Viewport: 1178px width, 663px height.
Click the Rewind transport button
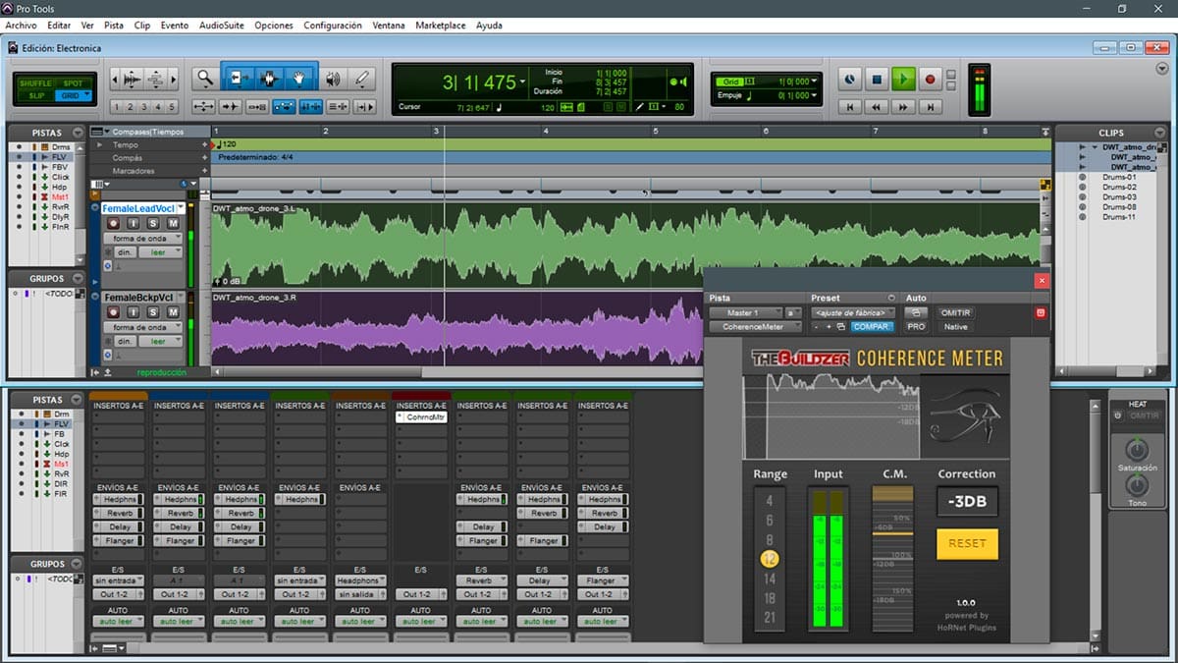tap(879, 106)
